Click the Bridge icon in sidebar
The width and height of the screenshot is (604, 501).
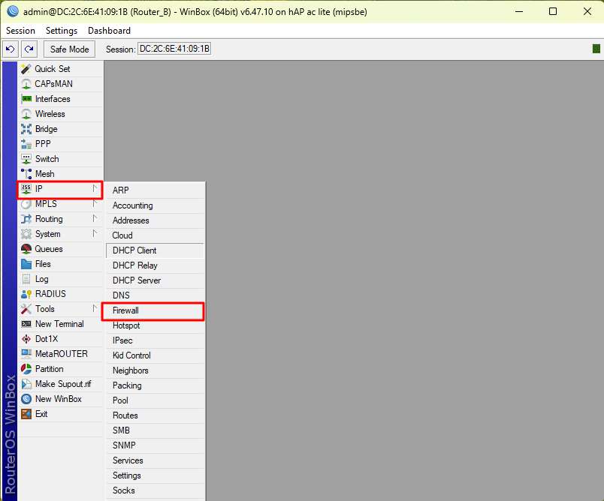pyautogui.click(x=26, y=129)
